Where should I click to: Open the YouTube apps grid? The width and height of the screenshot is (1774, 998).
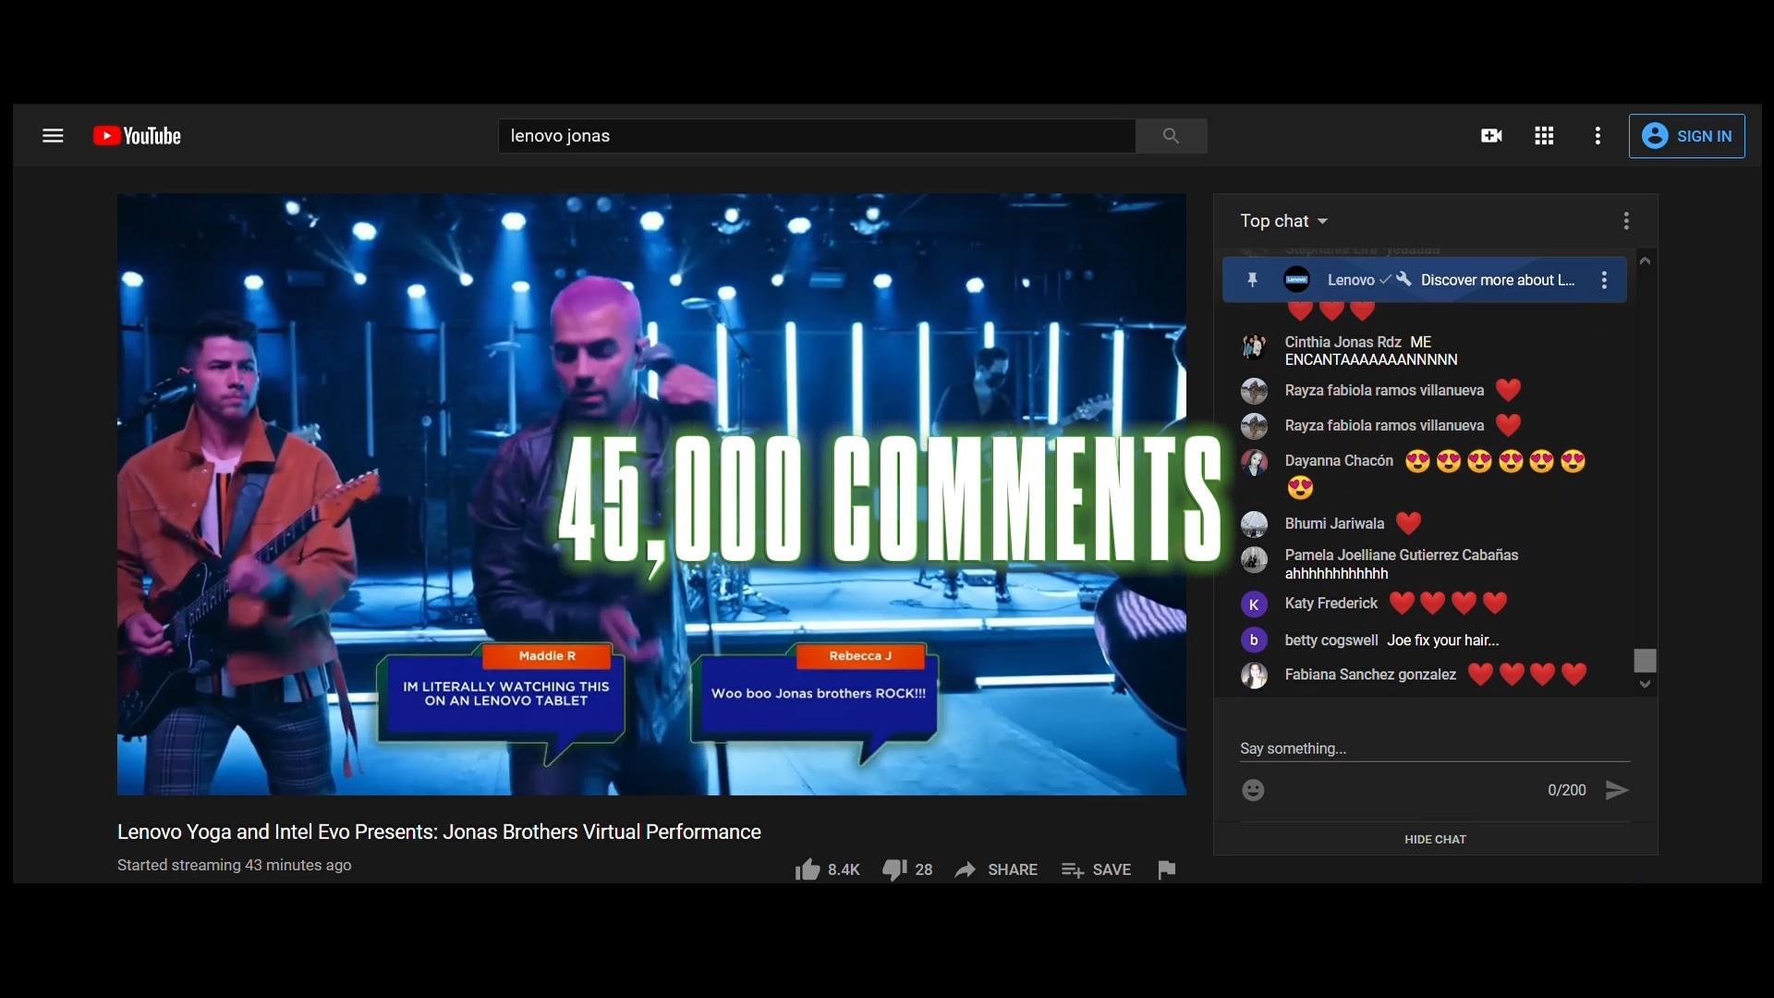tap(1544, 136)
